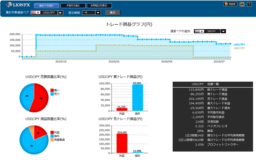This screenshot has width=256, height=160.
Task: Click the 2015/10 x-axis label
Action: (x=61, y=62)
